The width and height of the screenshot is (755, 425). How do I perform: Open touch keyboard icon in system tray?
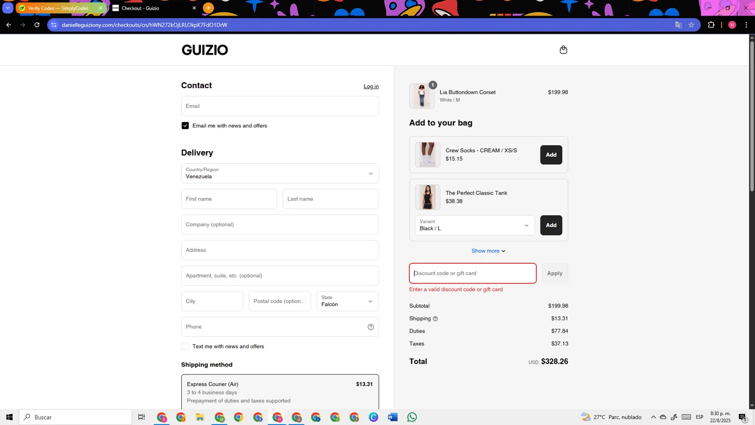pos(687,417)
